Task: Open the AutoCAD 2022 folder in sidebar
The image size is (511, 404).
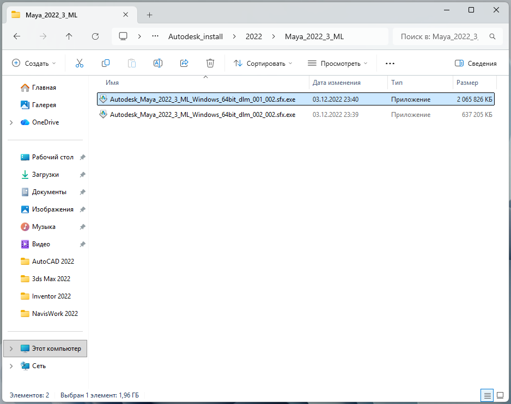Action: coord(53,262)
